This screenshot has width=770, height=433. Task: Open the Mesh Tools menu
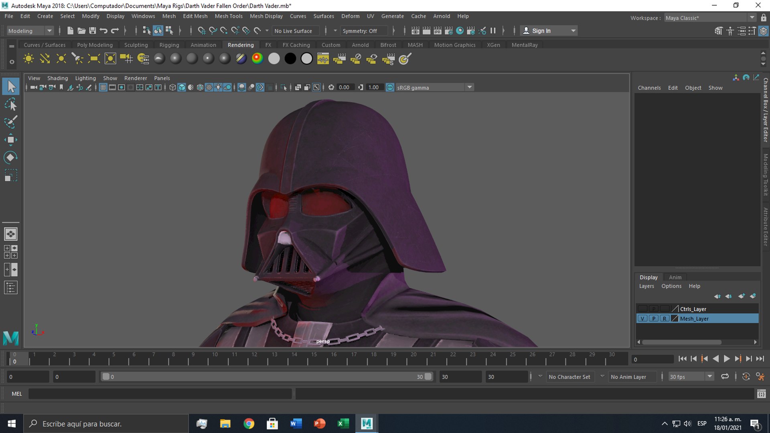click(229, 16)
